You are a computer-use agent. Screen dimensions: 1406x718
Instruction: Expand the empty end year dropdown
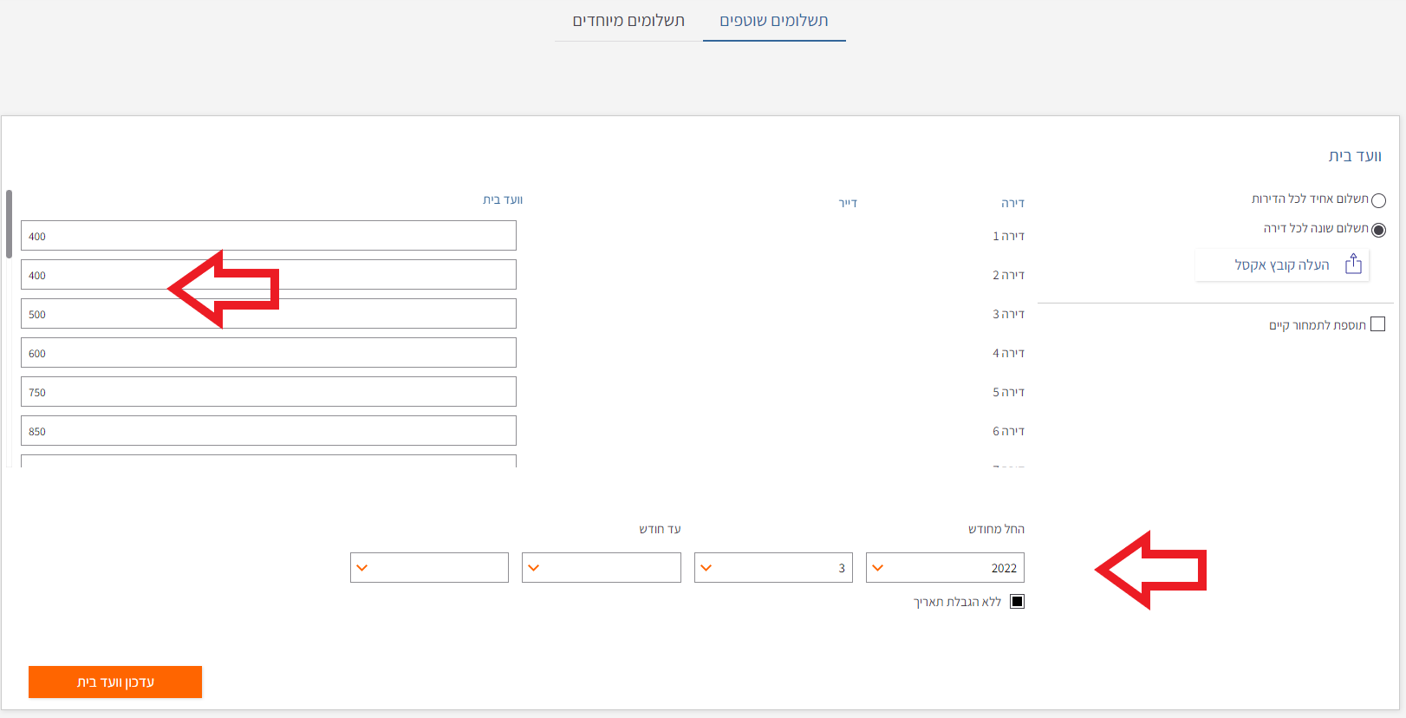(x=601, y=568)
